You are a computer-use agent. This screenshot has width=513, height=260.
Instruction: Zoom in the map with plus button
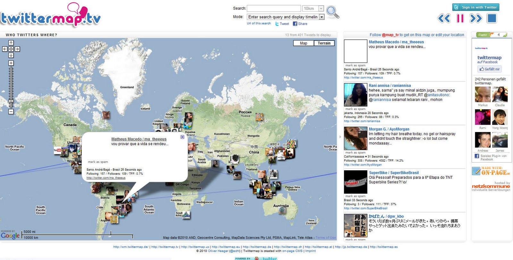pyautogui.click(x=11, y=63)
